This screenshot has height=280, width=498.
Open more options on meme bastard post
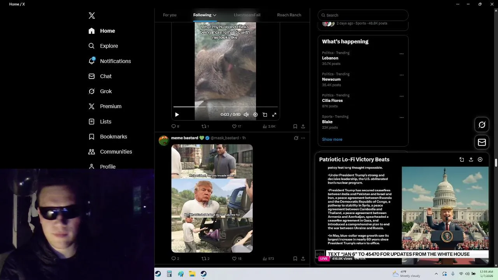point(303,138)
